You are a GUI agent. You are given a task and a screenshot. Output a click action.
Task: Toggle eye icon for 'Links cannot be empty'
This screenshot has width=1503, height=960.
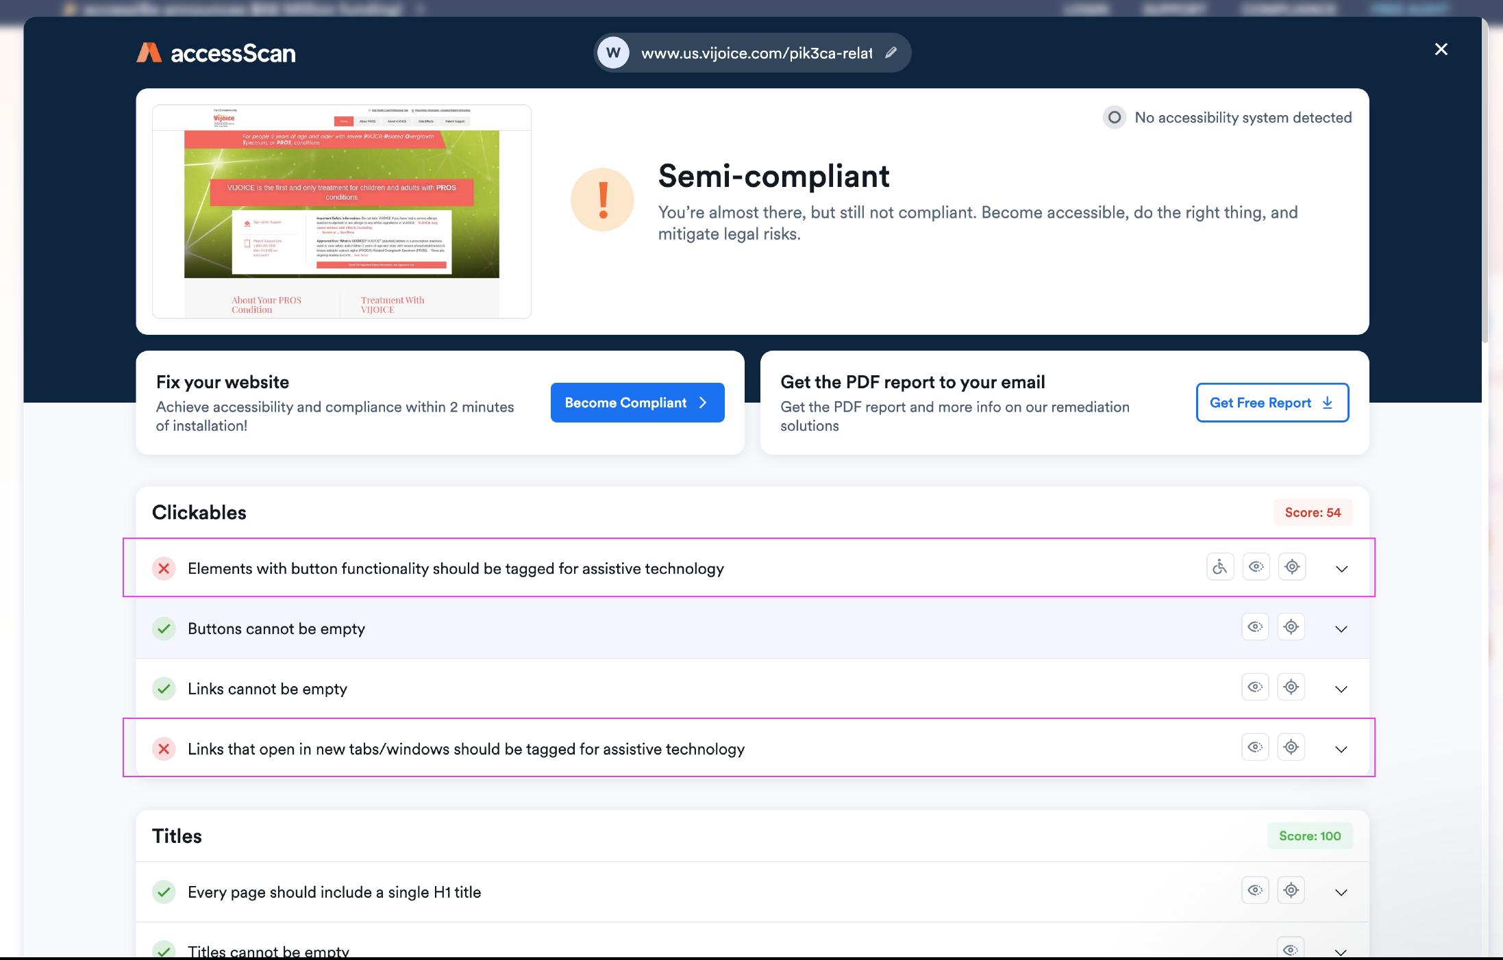click(1255, 687)
